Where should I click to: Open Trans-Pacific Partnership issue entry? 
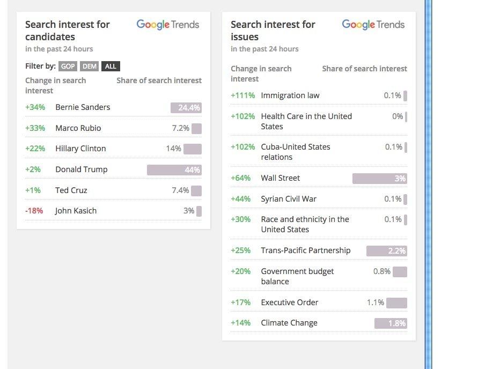click(x=305, y=250)
